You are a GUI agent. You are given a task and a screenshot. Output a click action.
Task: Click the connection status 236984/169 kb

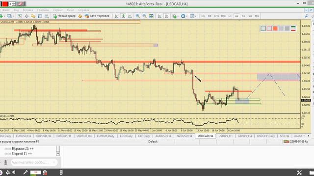tap(296, 141)
